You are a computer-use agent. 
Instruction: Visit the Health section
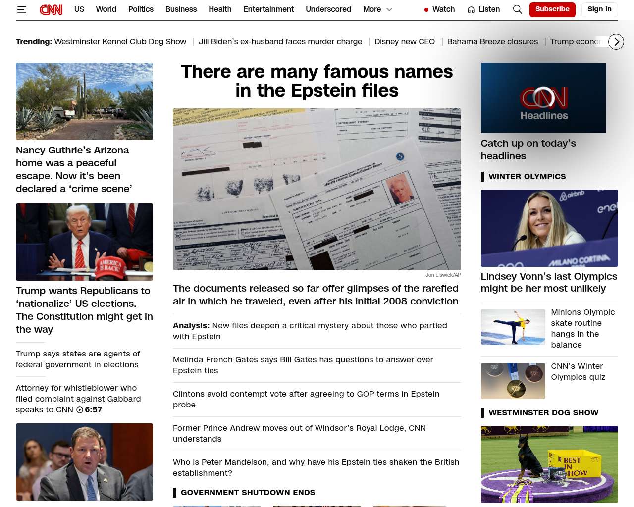(220, 9)
